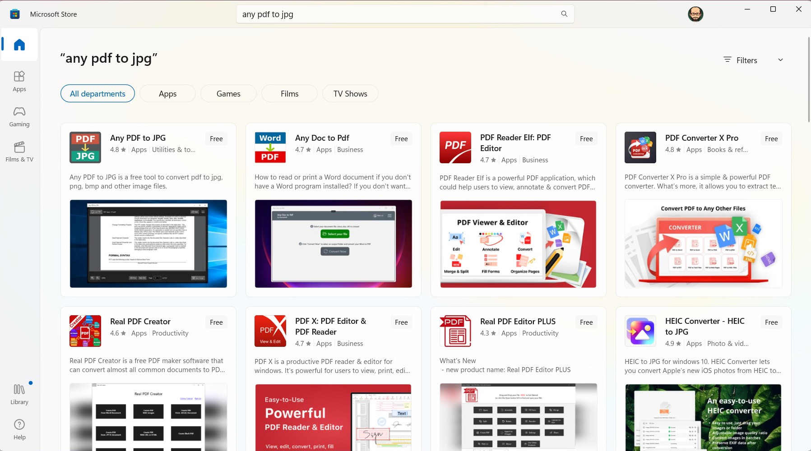811x451 pixels.
Task: Click the PDF Converter X Pro app icon
Action: [640, 147]
